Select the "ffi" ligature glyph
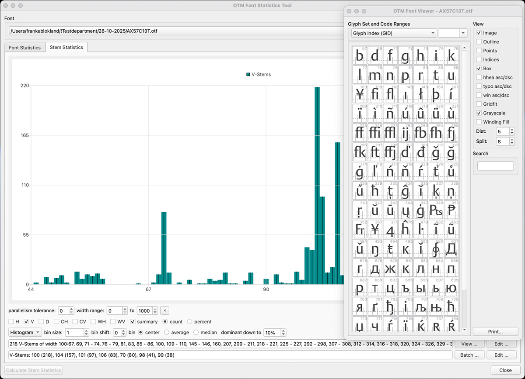 pyautogui.click(x=374, y=131)
